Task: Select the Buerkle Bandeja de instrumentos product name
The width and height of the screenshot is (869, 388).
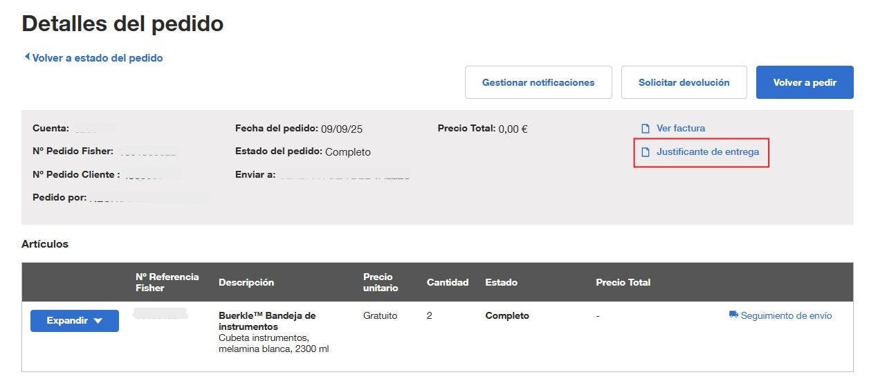Action: click(x=267, y=321)
